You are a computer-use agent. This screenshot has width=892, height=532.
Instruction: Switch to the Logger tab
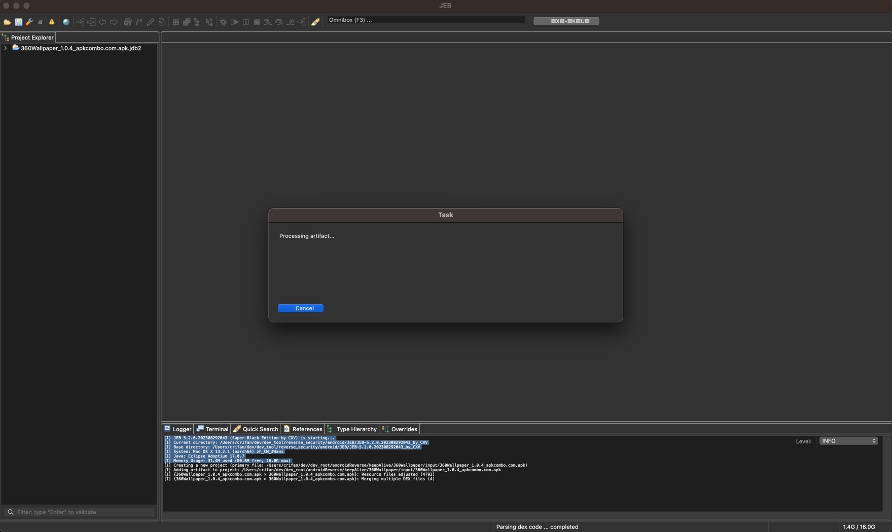pos(178,429)
